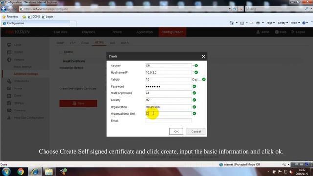The height and width of the screenshot is (176, 313).
Task: Click the address bar refresh icon
Action: click(x=235, y=9)
